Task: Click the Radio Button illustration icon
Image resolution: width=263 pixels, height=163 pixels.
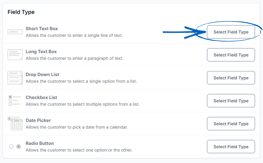Action: click(x=15, y=147)
